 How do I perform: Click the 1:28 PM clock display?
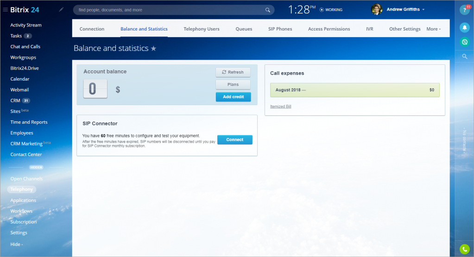pyautogui.click(x=302, y=10)
